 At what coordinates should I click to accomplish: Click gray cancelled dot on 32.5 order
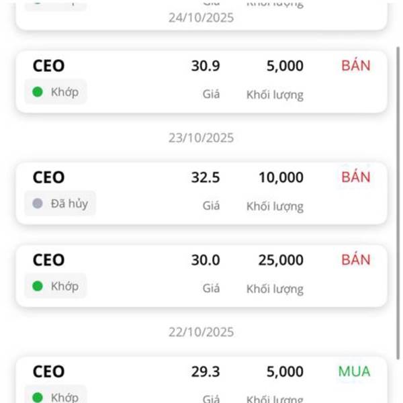pos(38,204)
